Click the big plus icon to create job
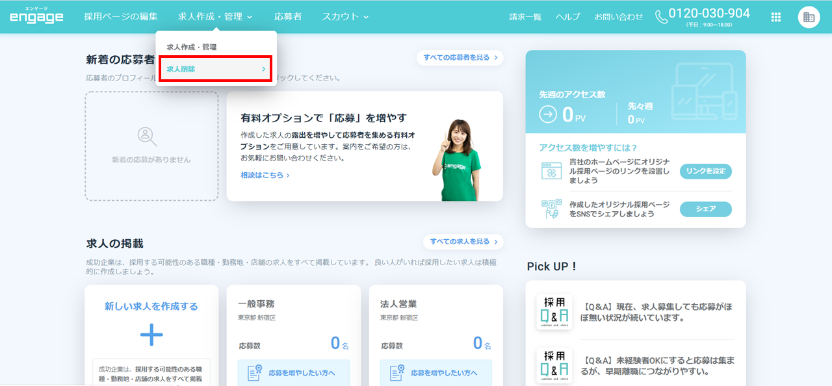This screenshot has width=832, height=386. [x=151, y=335]
